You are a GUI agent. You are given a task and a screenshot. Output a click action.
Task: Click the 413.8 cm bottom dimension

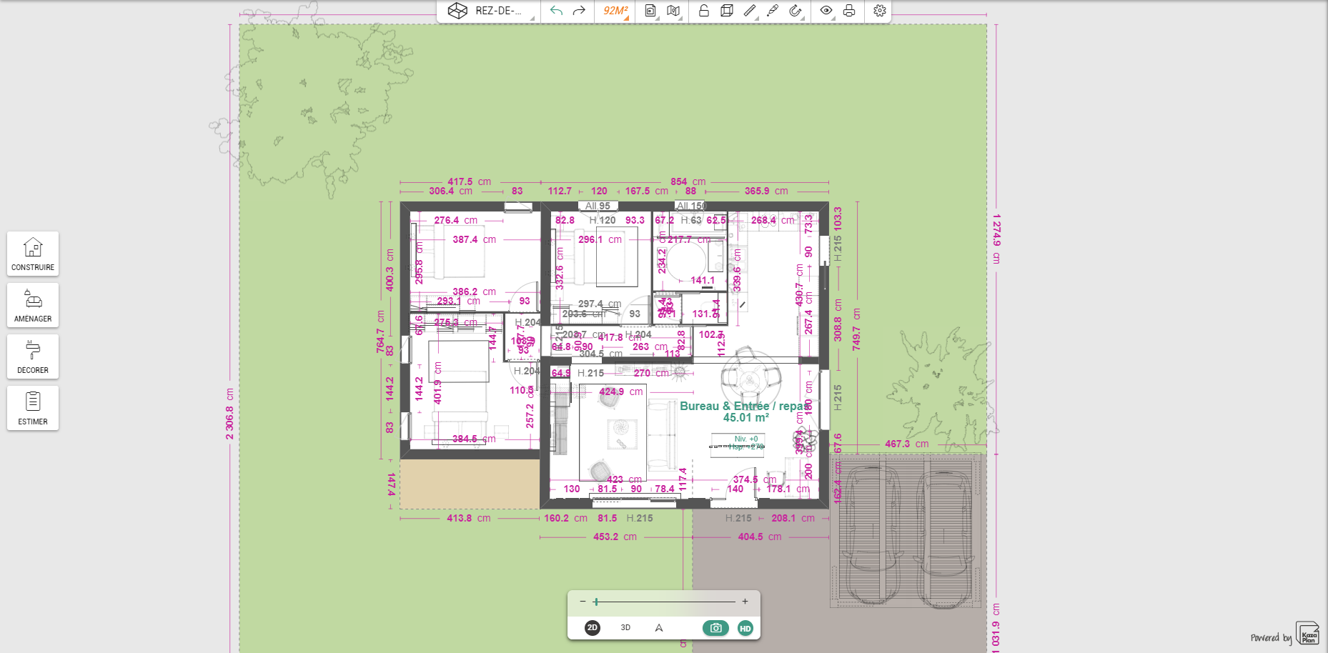(x=469, y=518)
